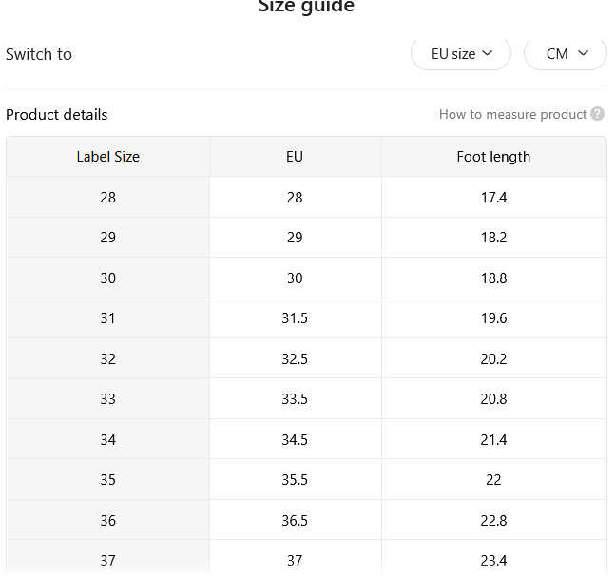615x576 pixels.
Task: Click the EU column header
Action: coord(295,157)
